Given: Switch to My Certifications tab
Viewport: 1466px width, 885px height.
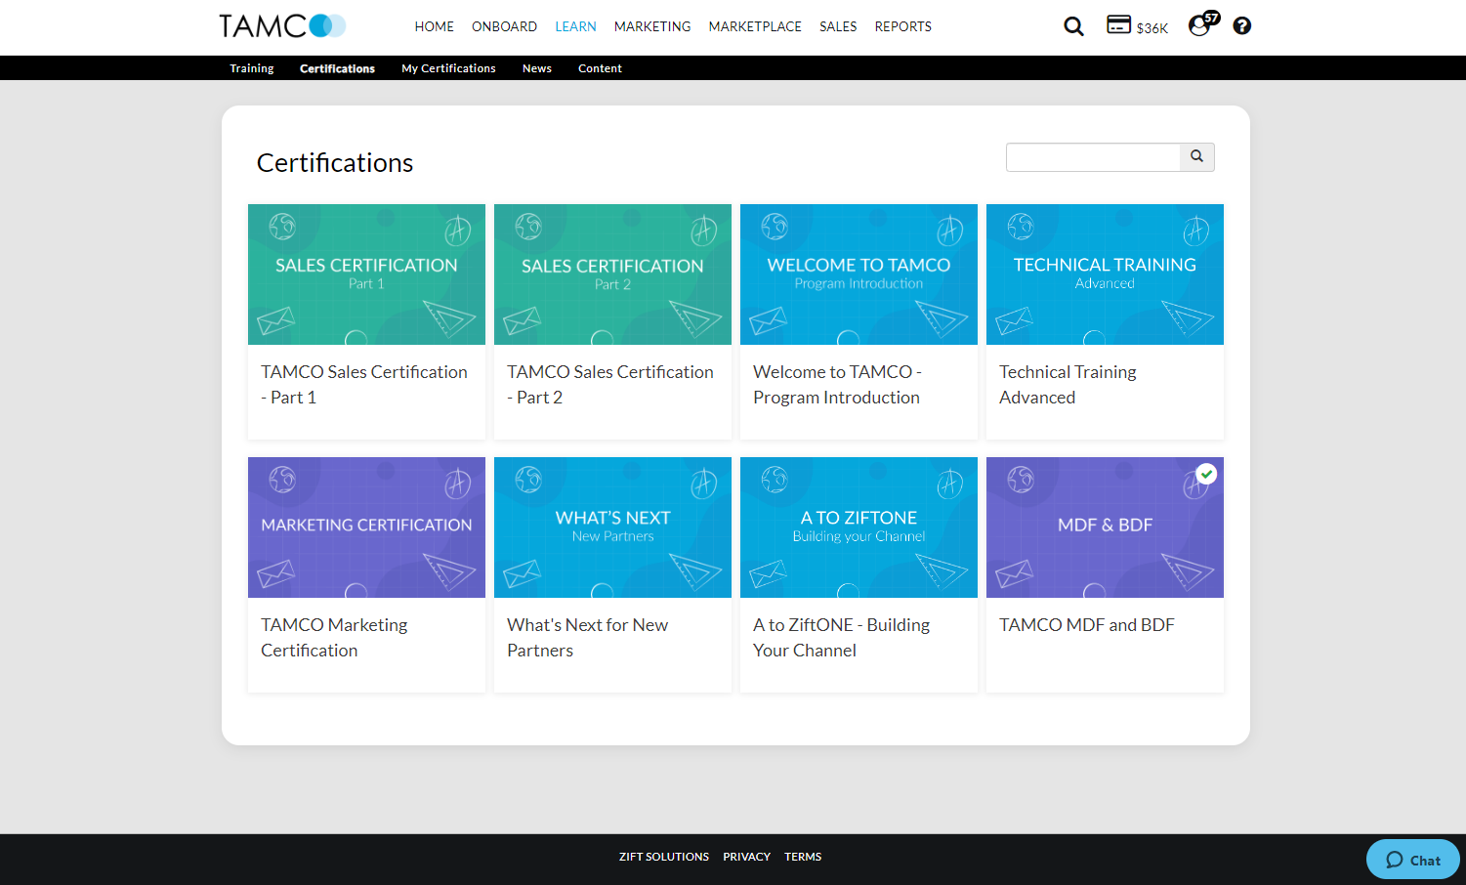Looking at the screenshot, I should (x=448, y=68).
